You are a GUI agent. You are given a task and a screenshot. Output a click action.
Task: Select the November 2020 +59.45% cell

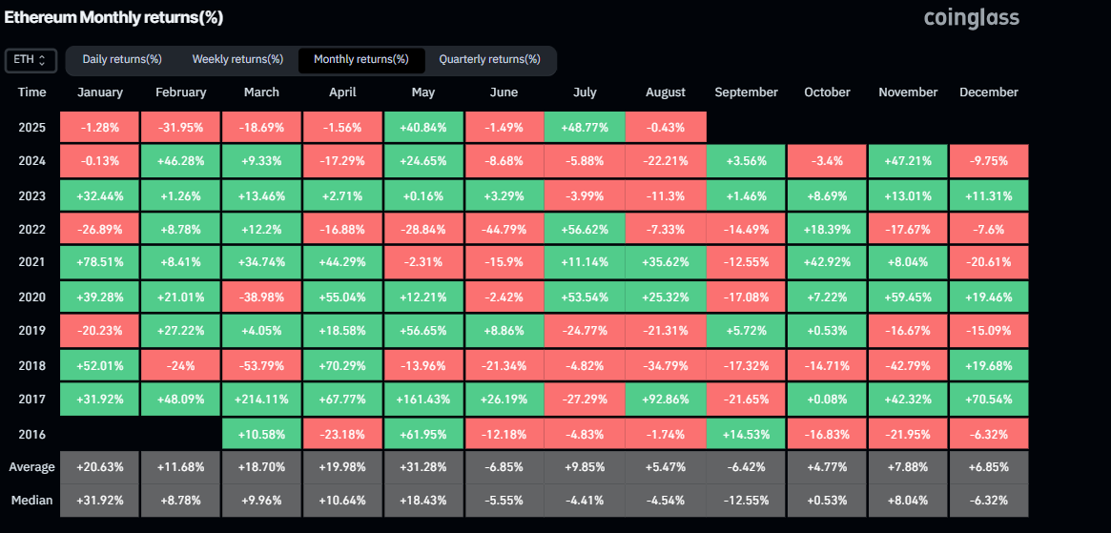pos(908,297)
